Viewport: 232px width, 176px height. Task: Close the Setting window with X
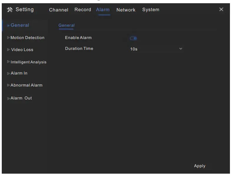pos(221,9)
